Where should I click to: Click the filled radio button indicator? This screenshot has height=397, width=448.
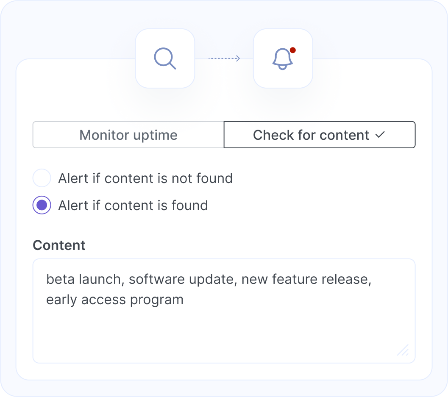click(x=42, y=205)
